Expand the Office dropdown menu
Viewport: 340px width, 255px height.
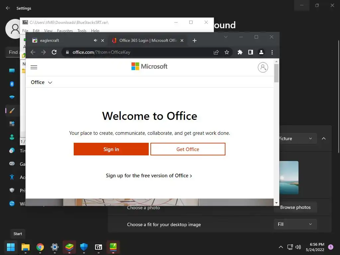tap(42, 82)
